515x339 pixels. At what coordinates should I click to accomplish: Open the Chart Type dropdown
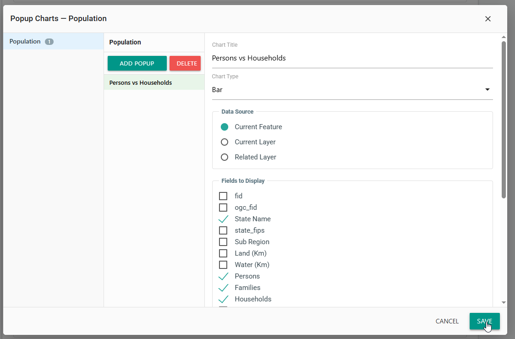352,90
